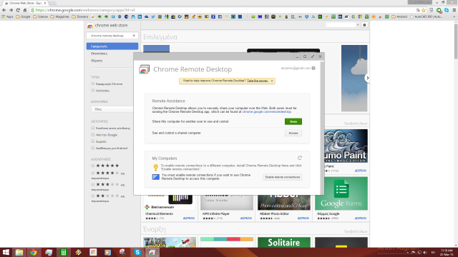Open the Google bookmarks folder
The width and height of the screenshot is (458, 257).
(x=23, y=16)
